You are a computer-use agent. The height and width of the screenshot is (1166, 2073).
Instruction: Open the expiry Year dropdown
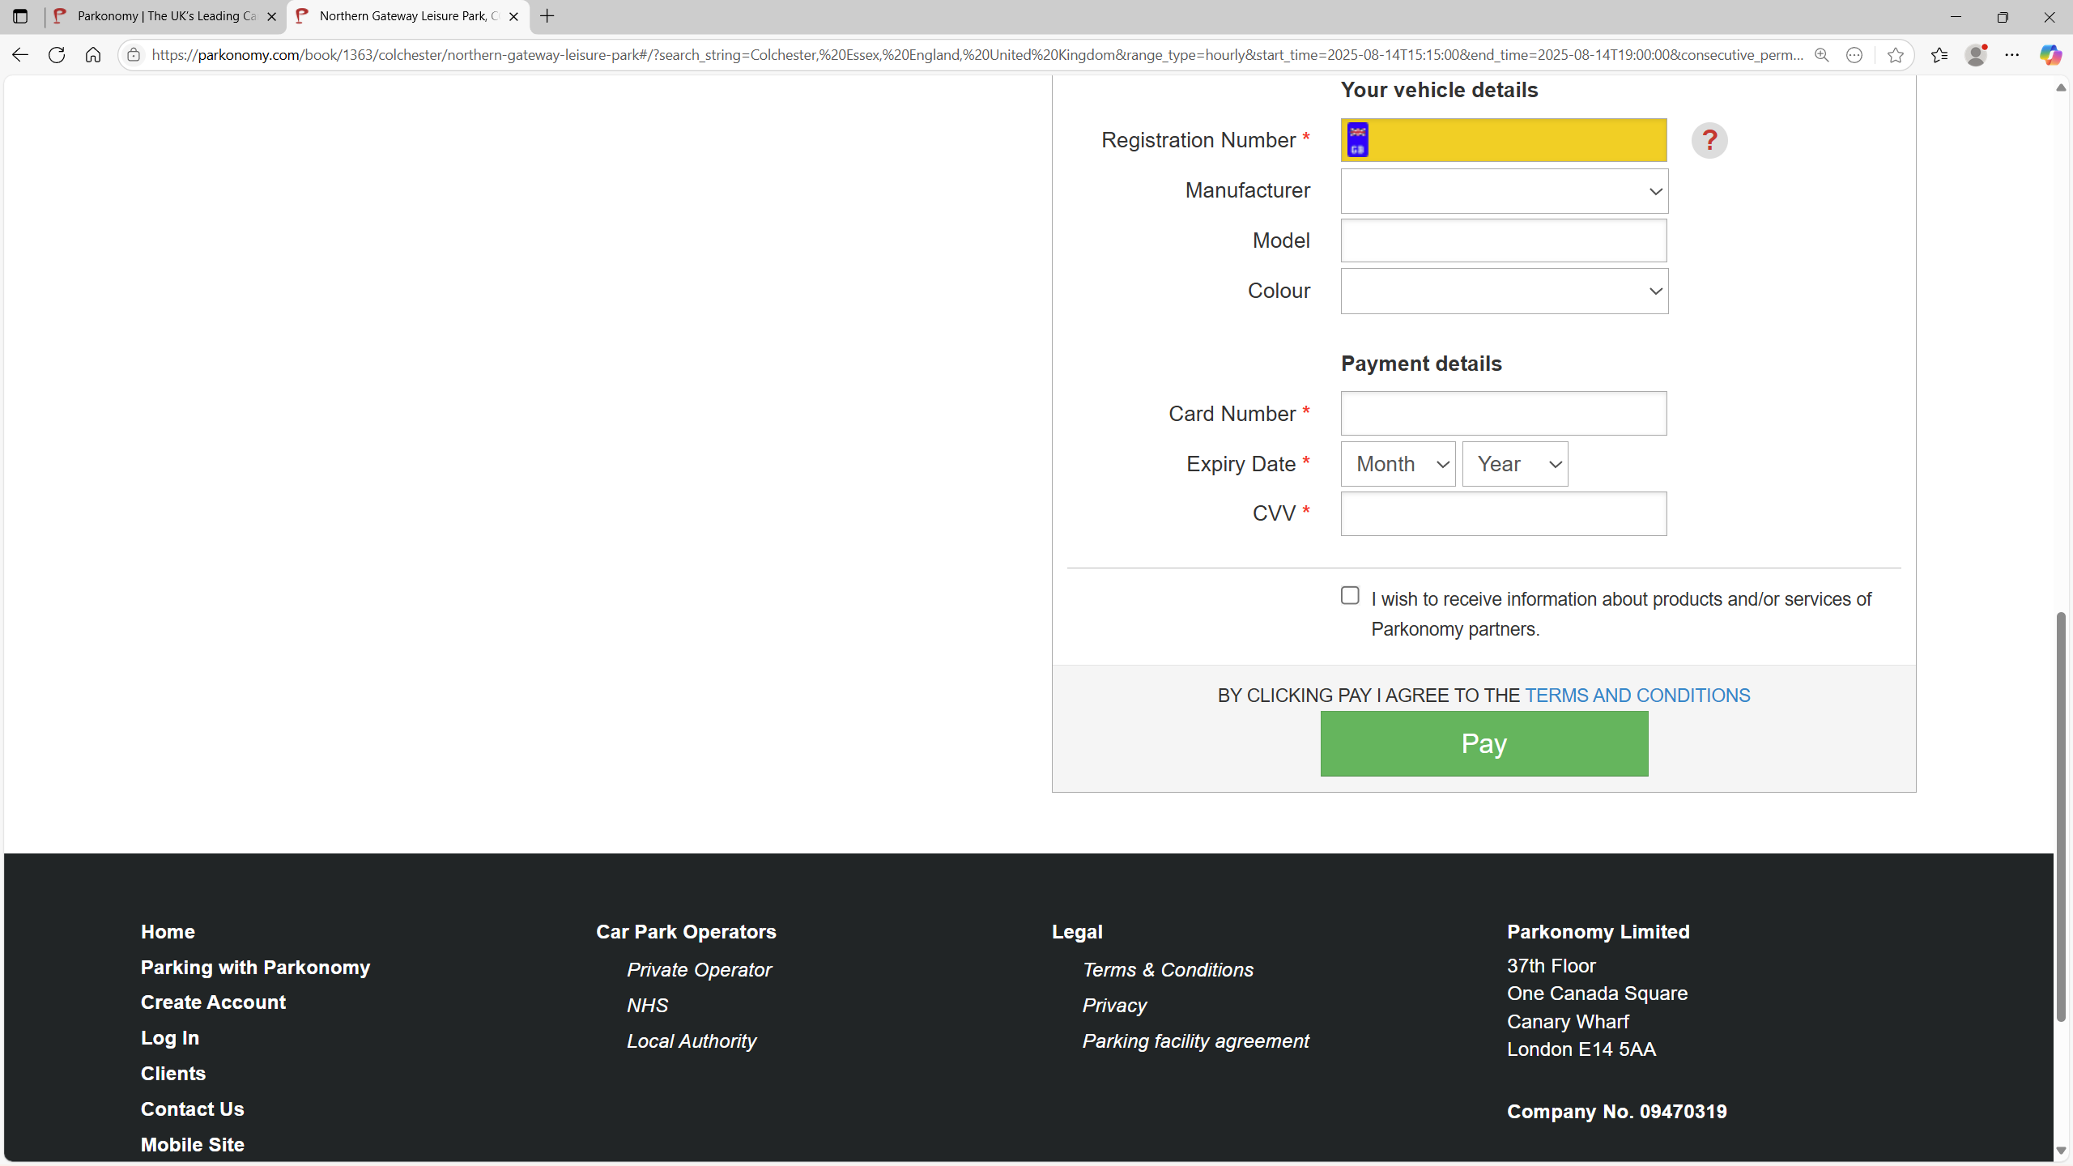1515,464
